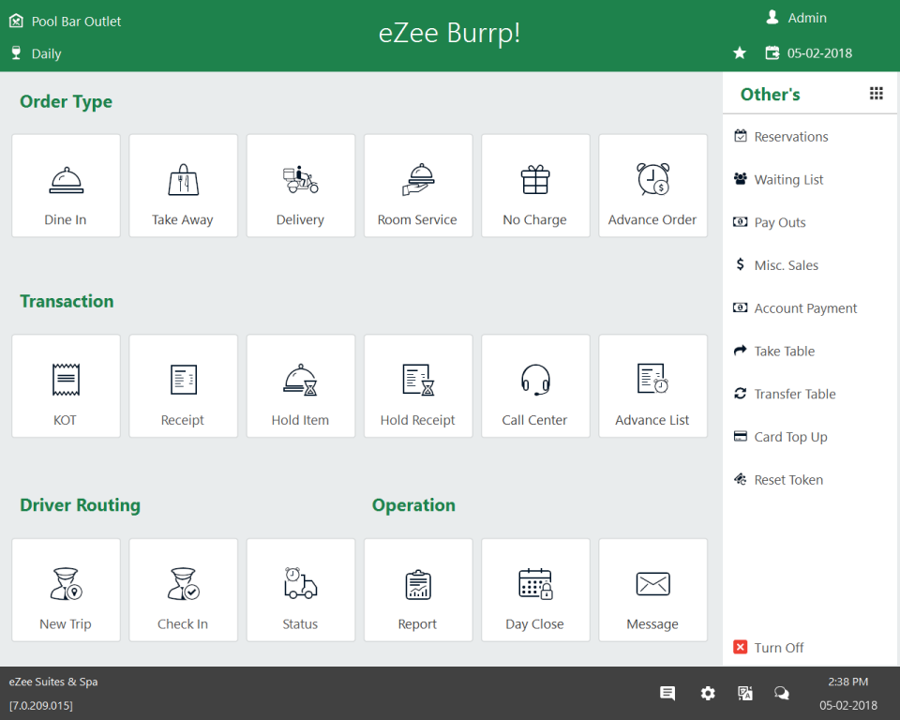Click the language translation icon in status bar

[x=745, y=693]
